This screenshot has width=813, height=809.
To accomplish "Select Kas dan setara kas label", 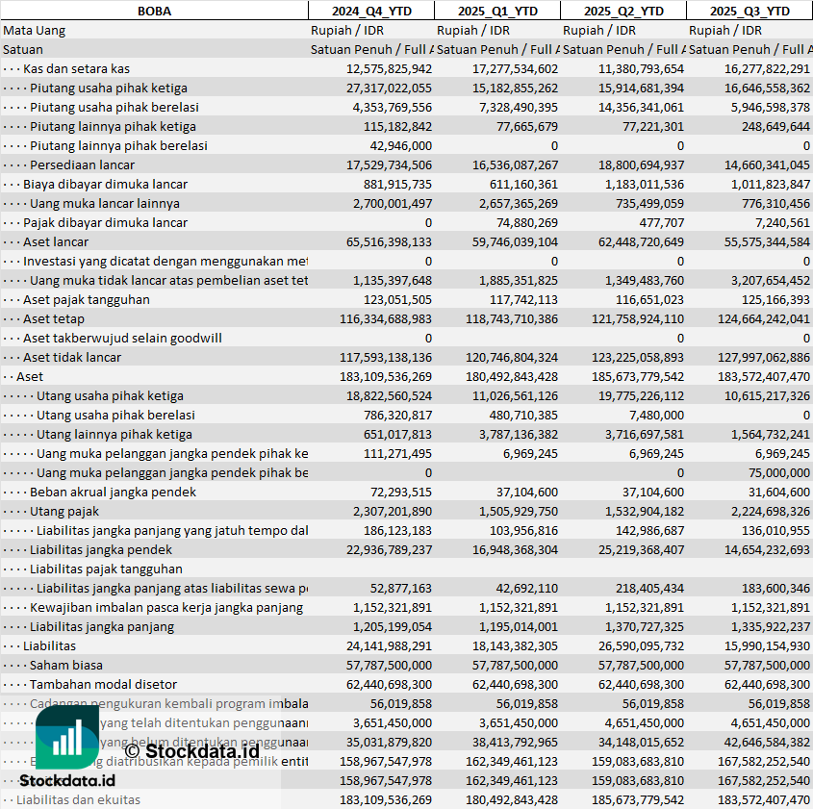I will (x=76, y=68).
